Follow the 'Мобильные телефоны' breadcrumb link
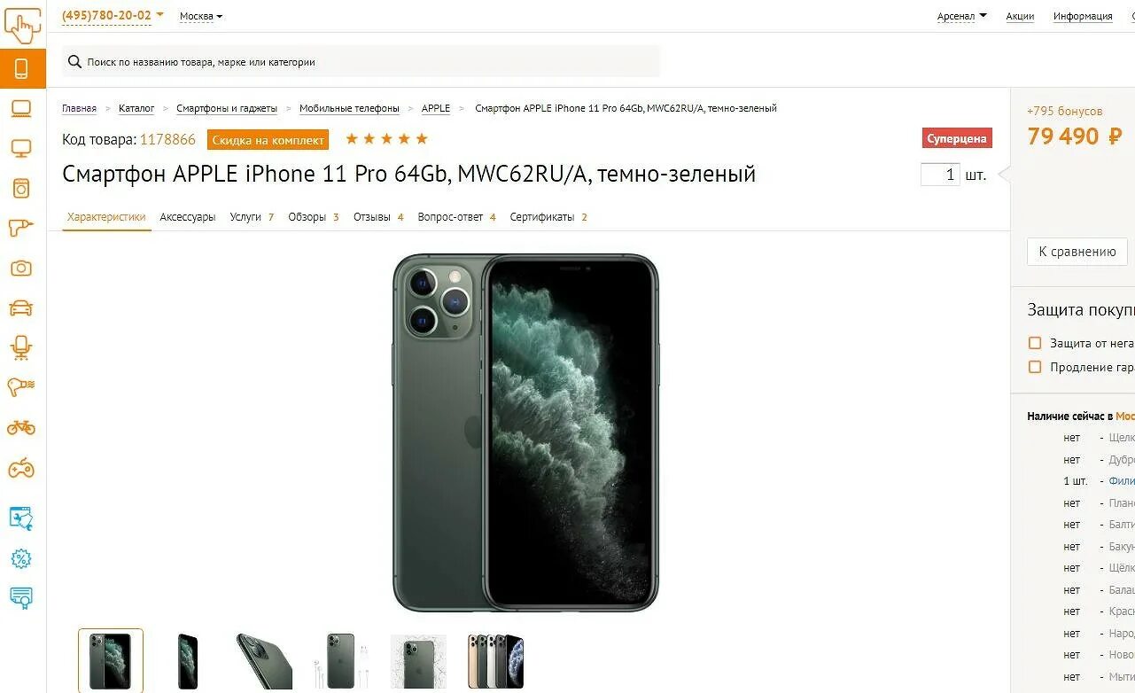Image resolution: width=1135 pixels, height=693 pixels. point(349,108)
